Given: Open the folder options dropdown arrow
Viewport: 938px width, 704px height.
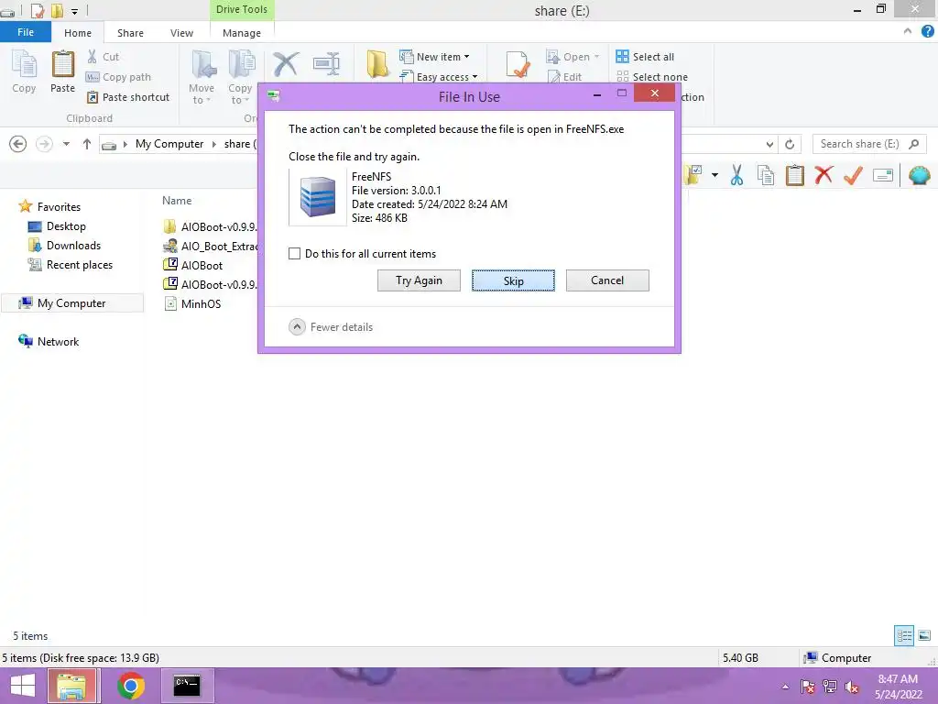Looking at the screenshot, I should click(x=714, y=175).
